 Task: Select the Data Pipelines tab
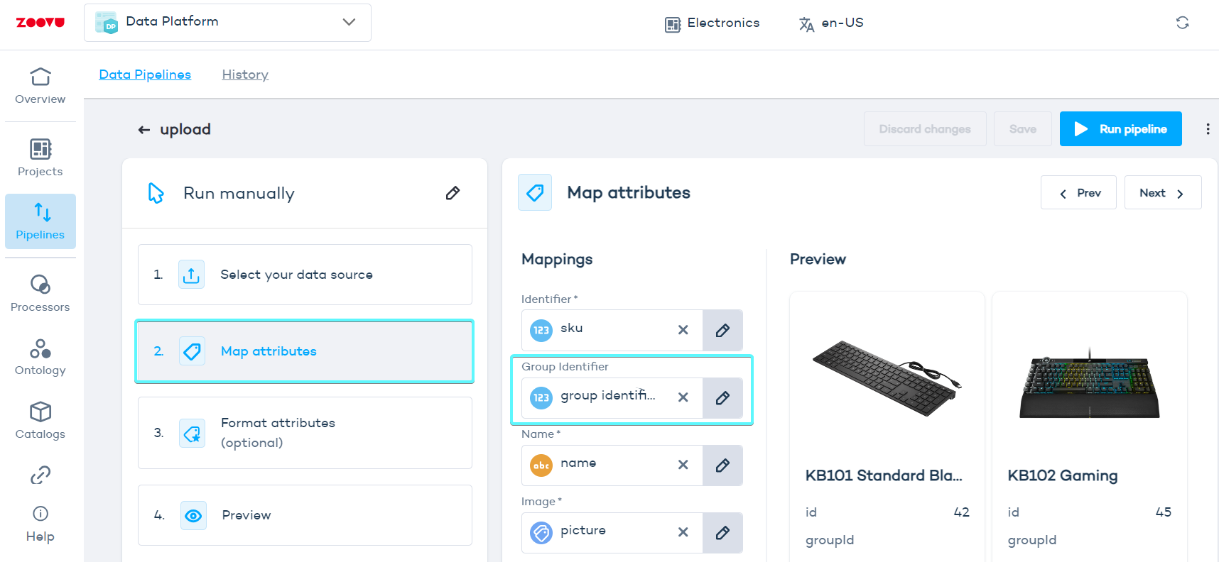point(145,75)
